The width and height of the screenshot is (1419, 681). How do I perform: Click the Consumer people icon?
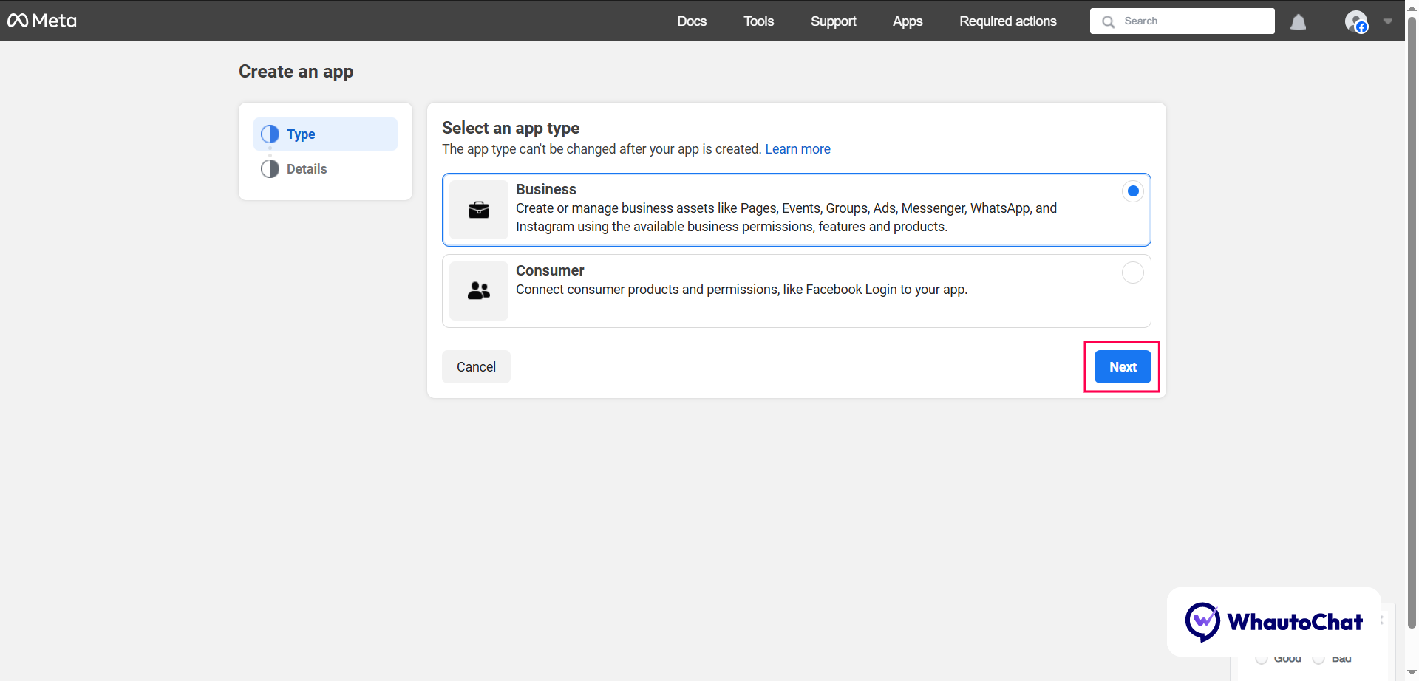(478, 290)
